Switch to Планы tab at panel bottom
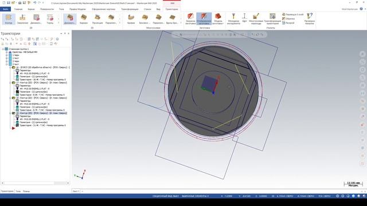Viewport: 367px width, 206px height. pos(26,191)
